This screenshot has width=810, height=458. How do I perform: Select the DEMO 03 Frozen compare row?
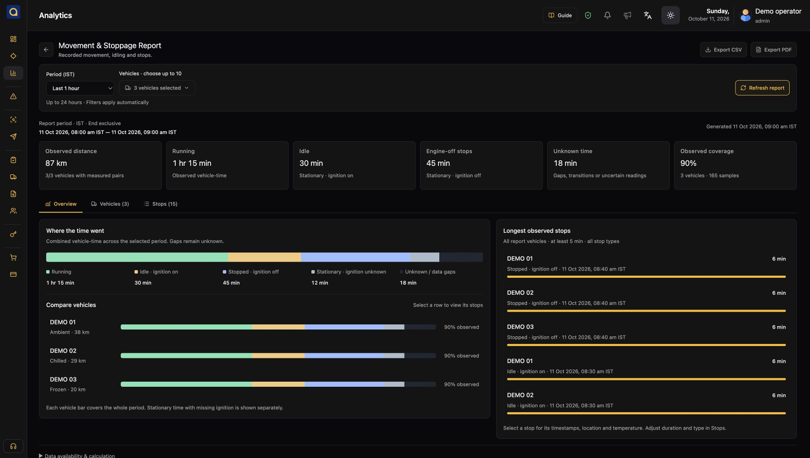point(264,384)
